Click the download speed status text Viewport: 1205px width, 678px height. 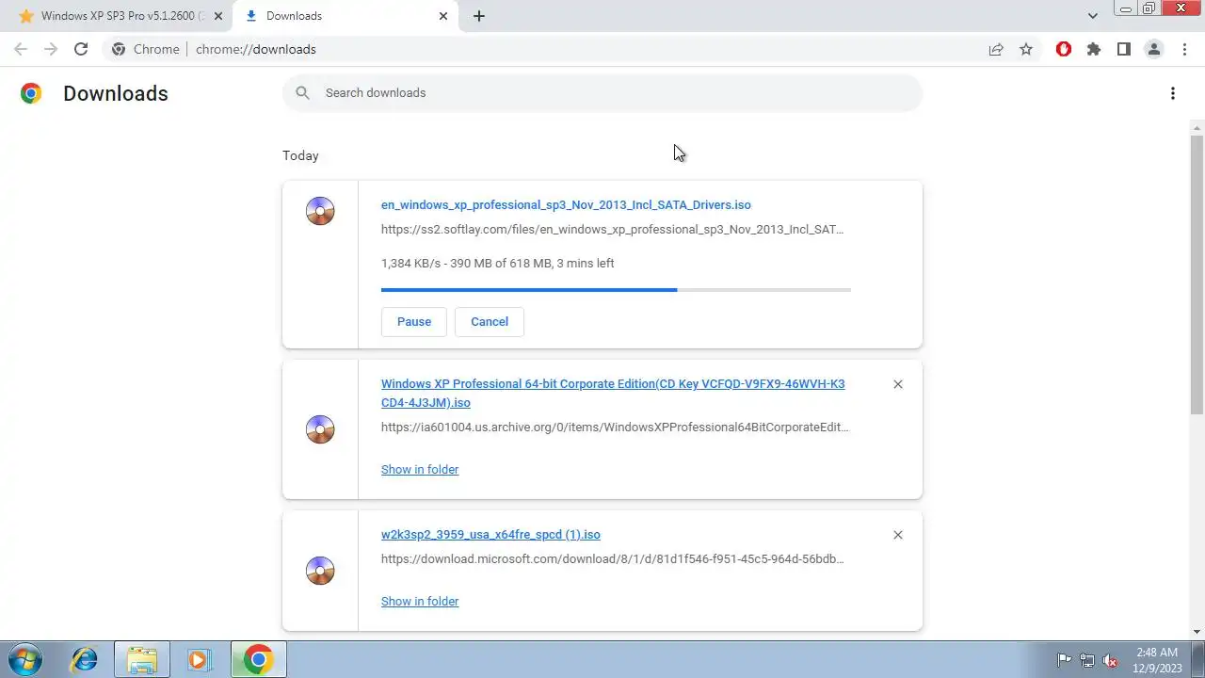click(498, 264)
